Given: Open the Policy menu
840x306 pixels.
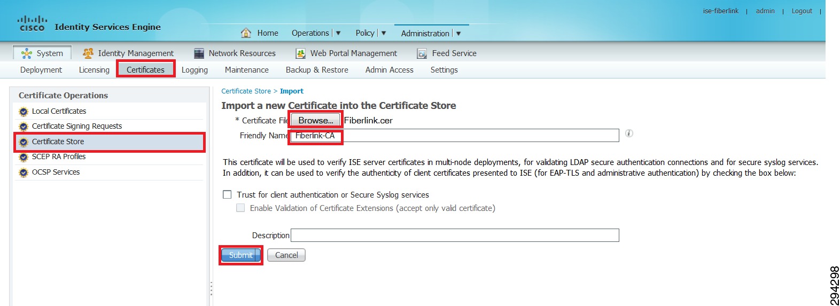Looking at the screenshot, I should 365,33.
